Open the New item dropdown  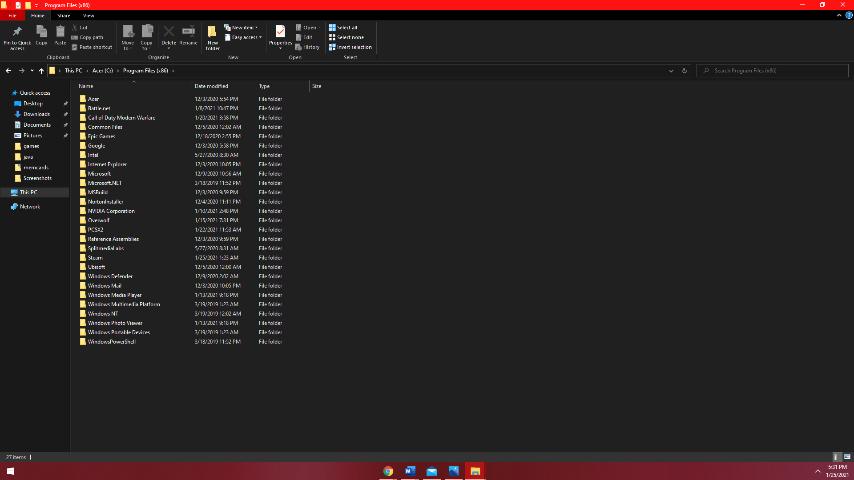click(241, 28)
